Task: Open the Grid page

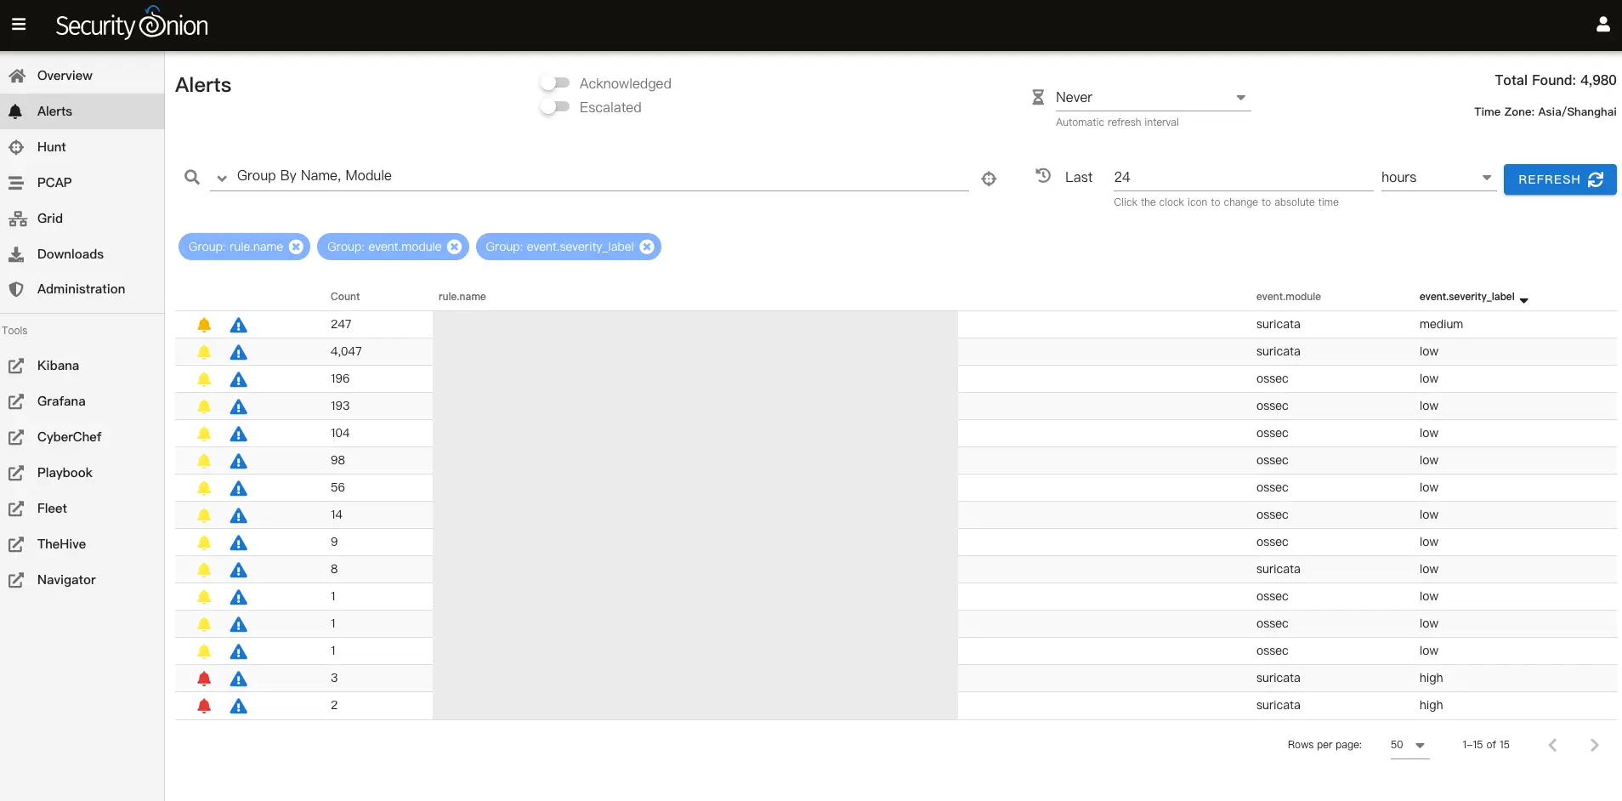Action: coord(82,219)
